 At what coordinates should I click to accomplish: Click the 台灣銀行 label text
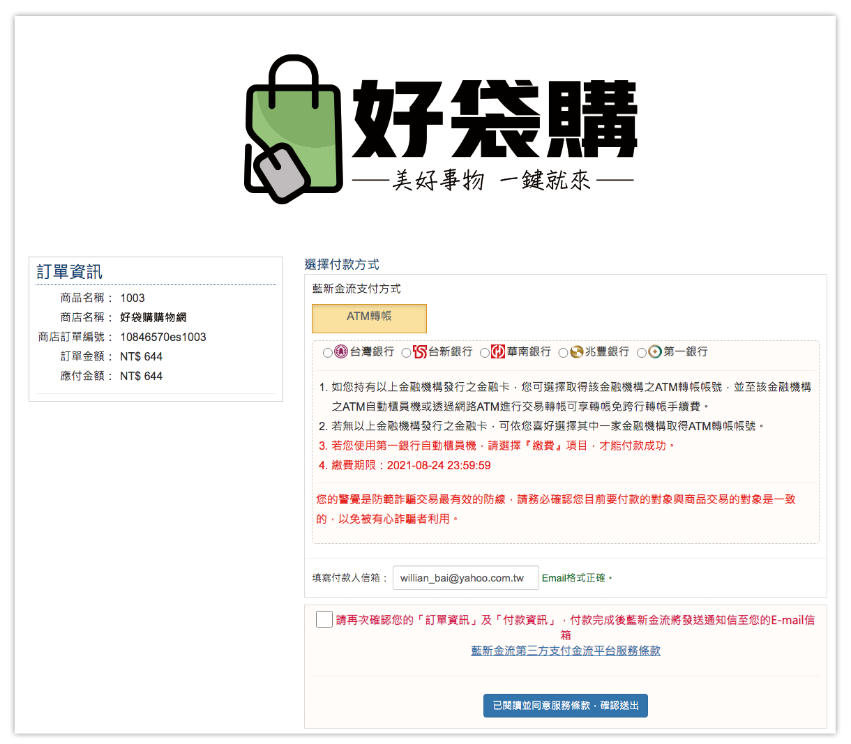[372, 352]
